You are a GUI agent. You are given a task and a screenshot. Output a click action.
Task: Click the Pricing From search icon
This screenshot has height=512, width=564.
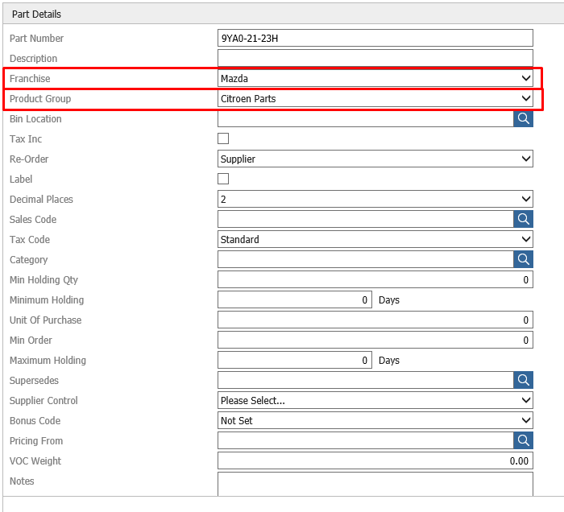click(x=523, y=440)
